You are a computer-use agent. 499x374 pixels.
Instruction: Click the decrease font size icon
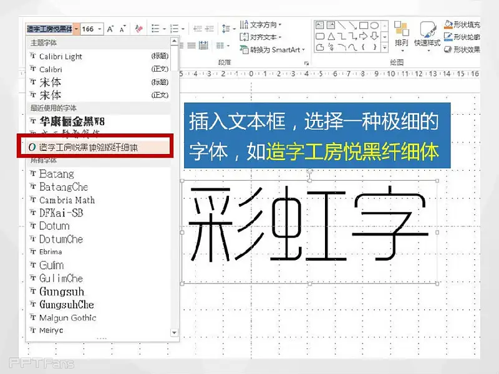pyautogui.click(x=122, y=29)
